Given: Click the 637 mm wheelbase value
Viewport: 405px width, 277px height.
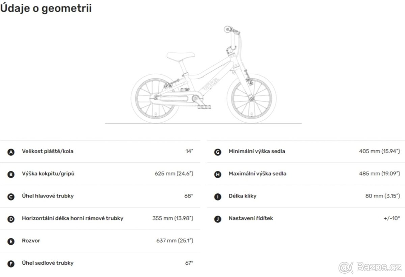Looking at the screenshot, I should coord(174,241).
